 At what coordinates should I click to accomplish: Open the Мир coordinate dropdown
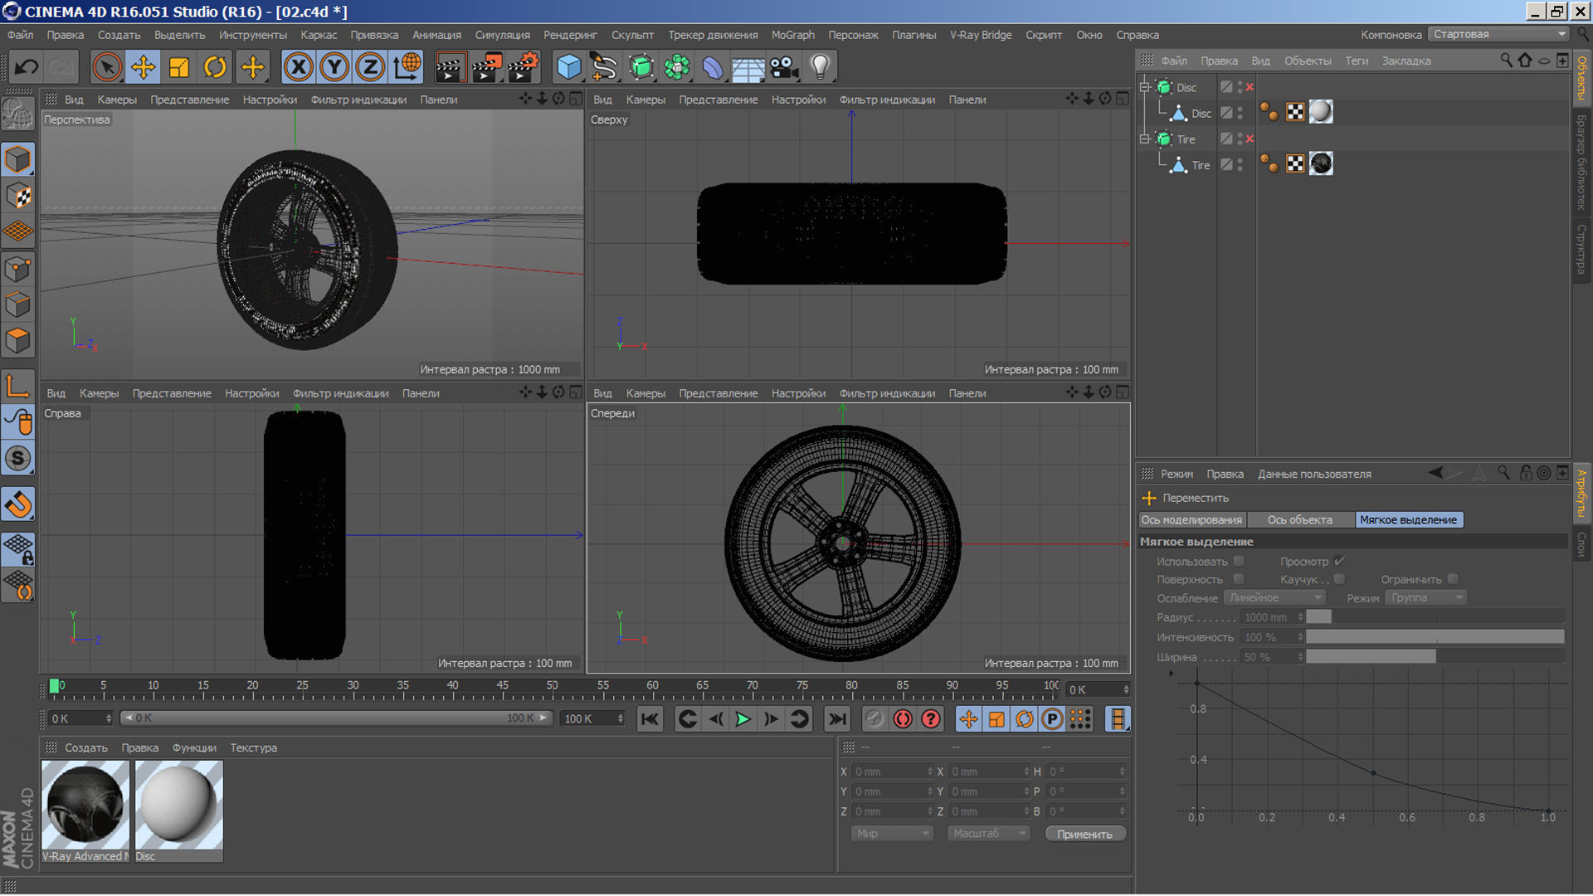point(893,834)
